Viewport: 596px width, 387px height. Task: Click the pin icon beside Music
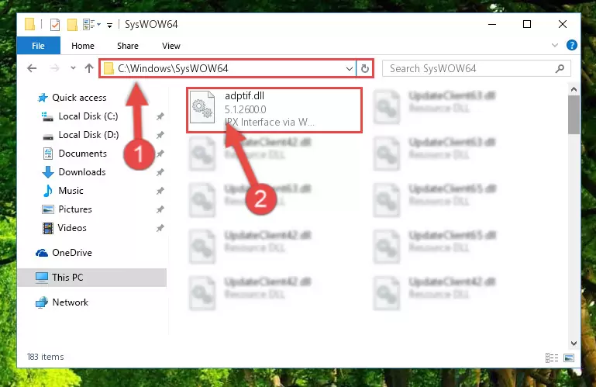click(160, 191)
